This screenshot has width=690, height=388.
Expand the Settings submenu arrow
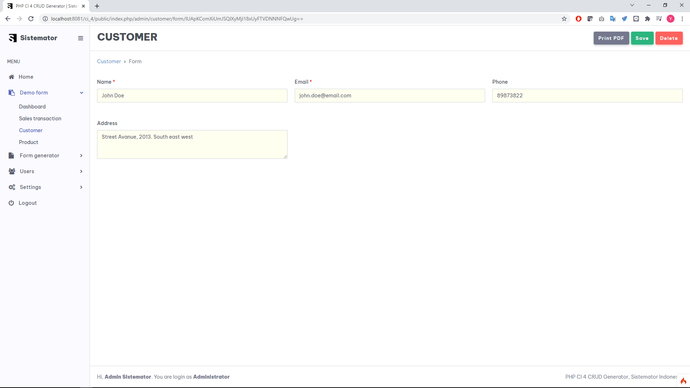81,187
